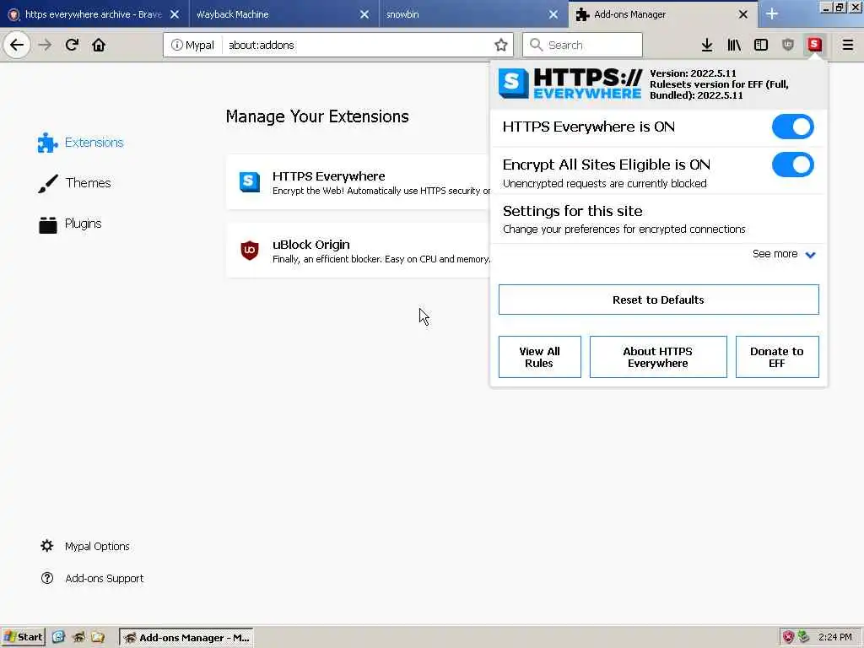
Task: Close the snowbin tab
Action: point(553,14)
